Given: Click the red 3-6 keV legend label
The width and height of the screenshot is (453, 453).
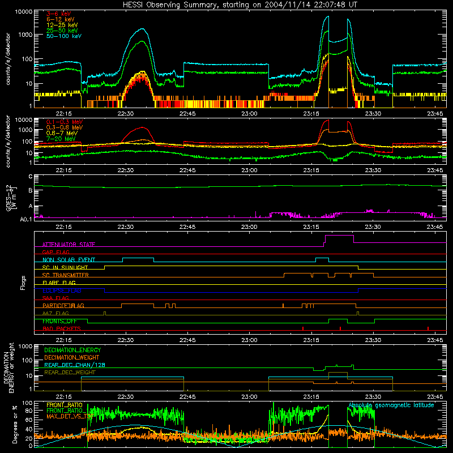Looking at the screenshot, I should click(x=59, y=14).
